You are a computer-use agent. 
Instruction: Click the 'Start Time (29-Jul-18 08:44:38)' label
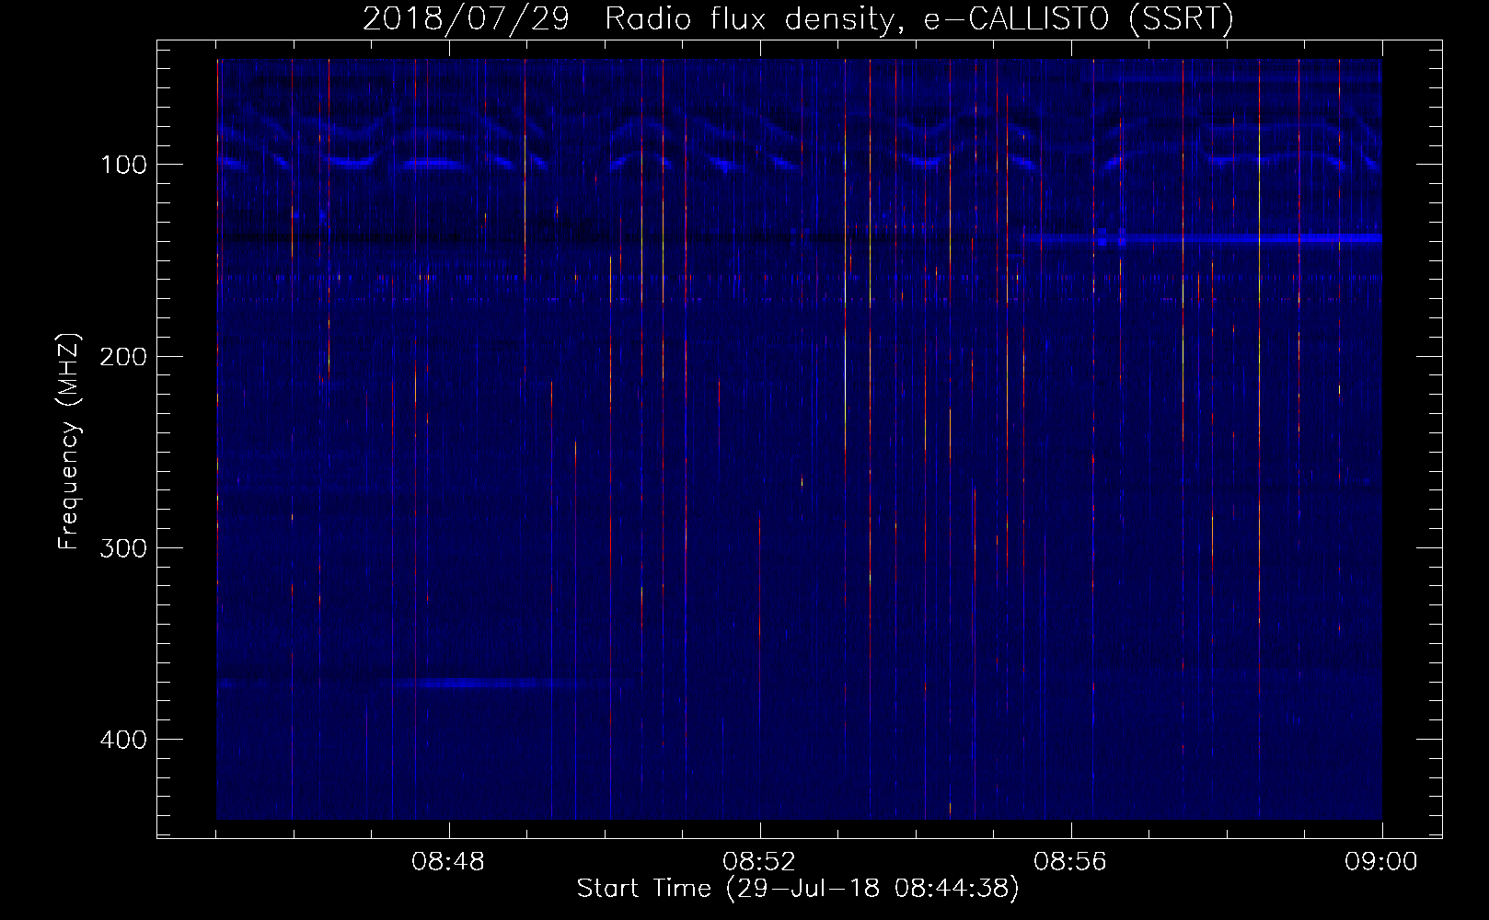[798, 889]
